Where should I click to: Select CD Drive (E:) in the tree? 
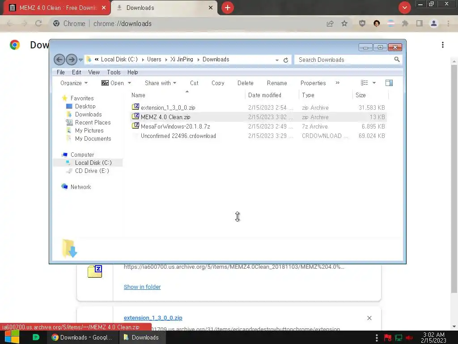(92, 171)
